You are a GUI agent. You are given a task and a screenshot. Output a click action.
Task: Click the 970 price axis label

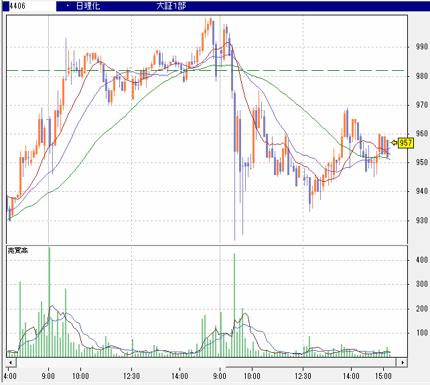[x=421, y=105]
